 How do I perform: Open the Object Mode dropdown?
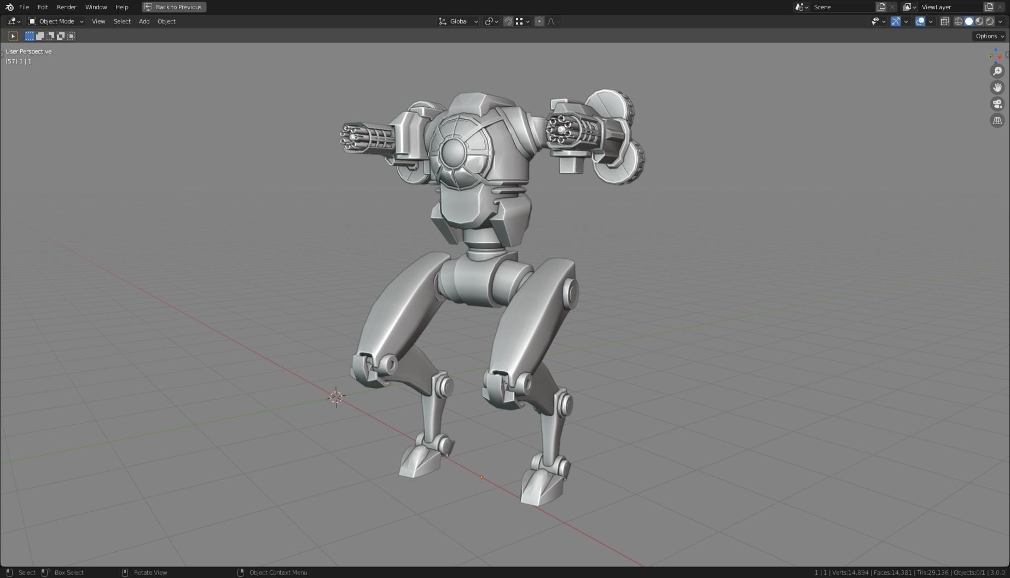point(56,21)
